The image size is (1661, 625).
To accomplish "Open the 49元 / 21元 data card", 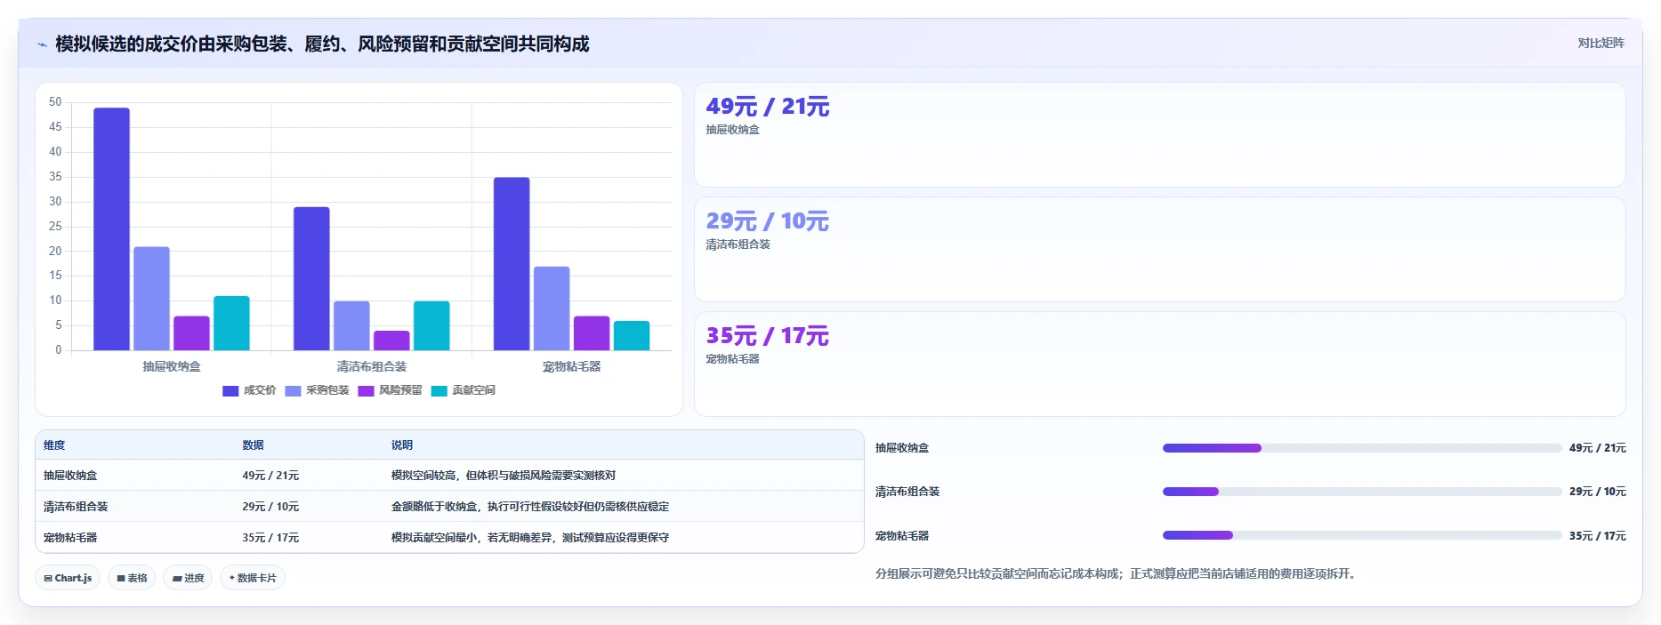I will [x=1159, y=135].
